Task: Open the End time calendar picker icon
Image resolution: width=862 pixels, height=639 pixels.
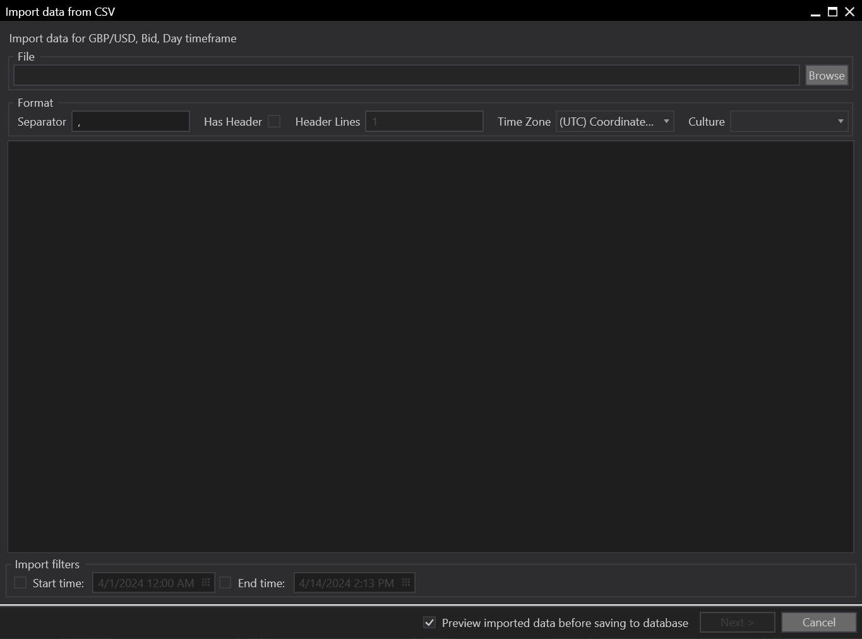Action: tap(406, 583)
